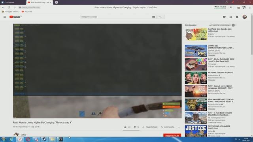Open Yandex Browser in taskbar
This screenshot has height=142, width=253.
pos(20,139)
